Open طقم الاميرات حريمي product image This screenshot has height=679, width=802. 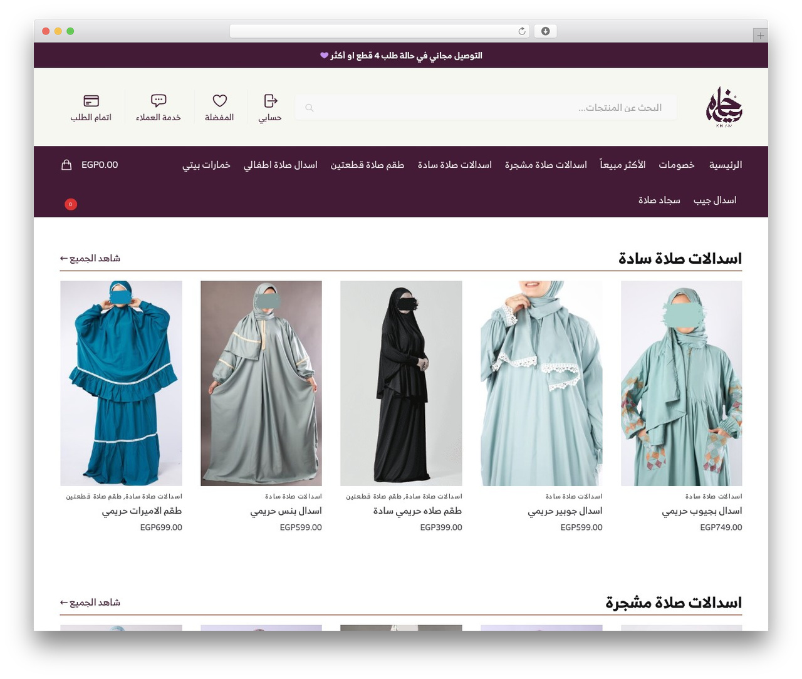(x=121, y=383)
